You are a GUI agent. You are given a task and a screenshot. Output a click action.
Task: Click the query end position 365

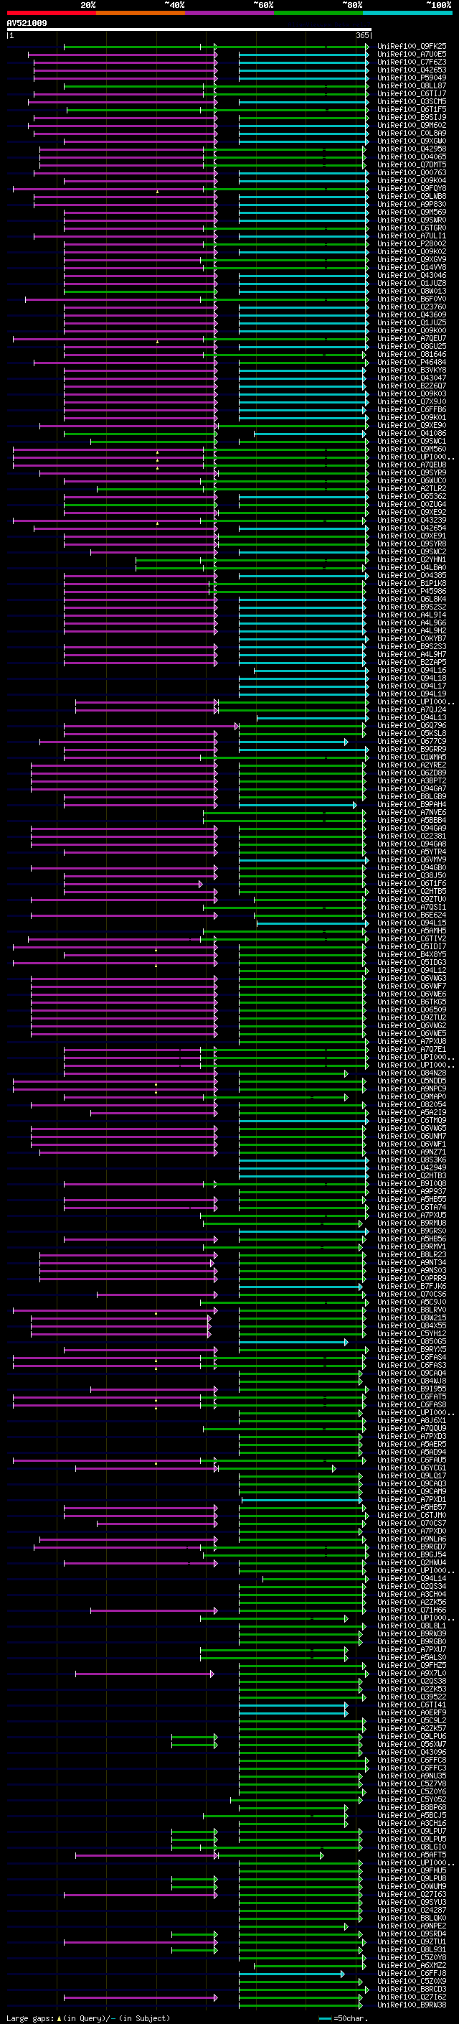pos(362,36)
